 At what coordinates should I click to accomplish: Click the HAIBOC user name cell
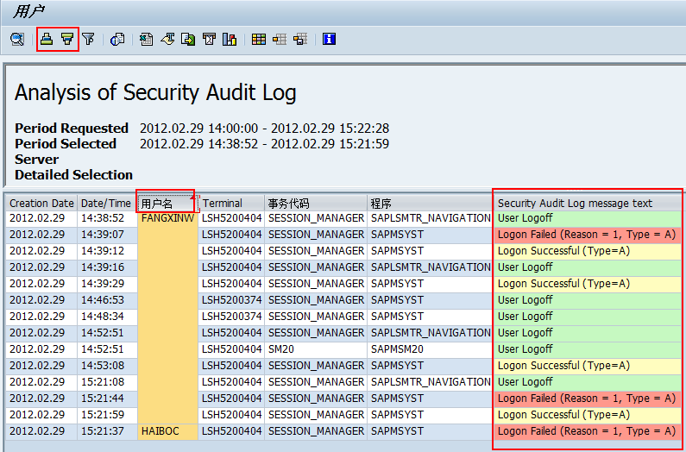(162, 431)
